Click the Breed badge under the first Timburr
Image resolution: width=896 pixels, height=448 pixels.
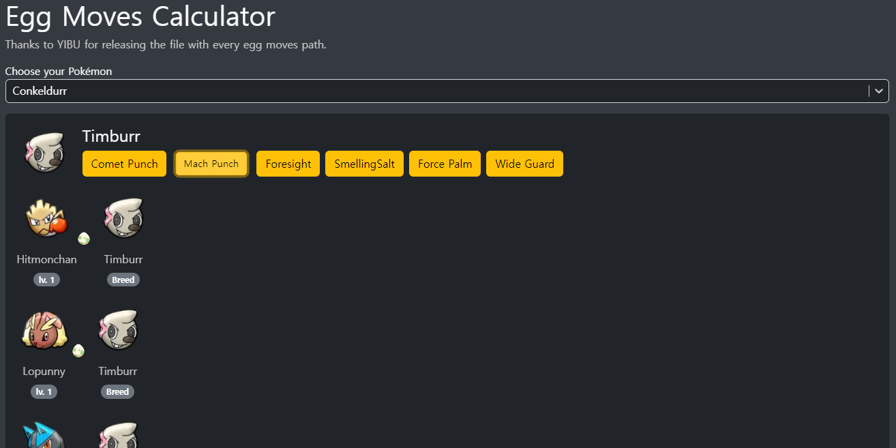123,280
